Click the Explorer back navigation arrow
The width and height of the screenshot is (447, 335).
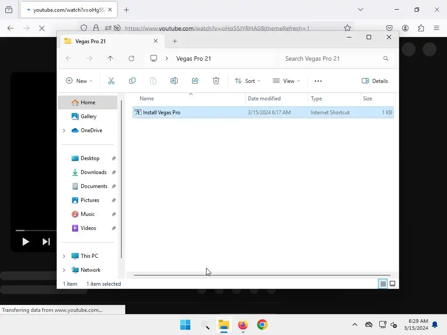point(69,58)
